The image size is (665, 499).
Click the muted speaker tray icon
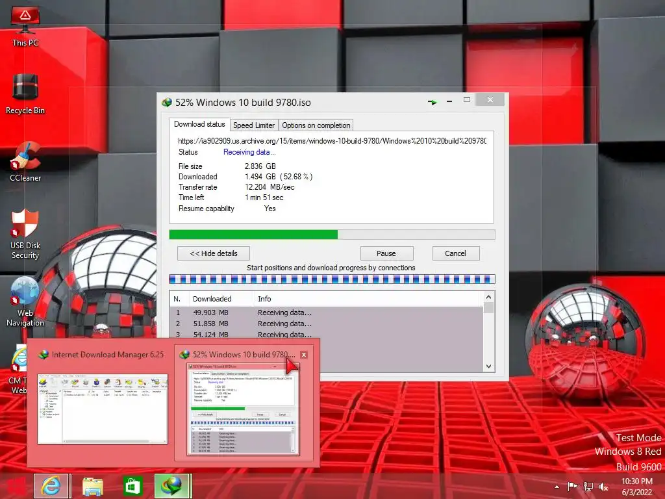pos(603,486)
